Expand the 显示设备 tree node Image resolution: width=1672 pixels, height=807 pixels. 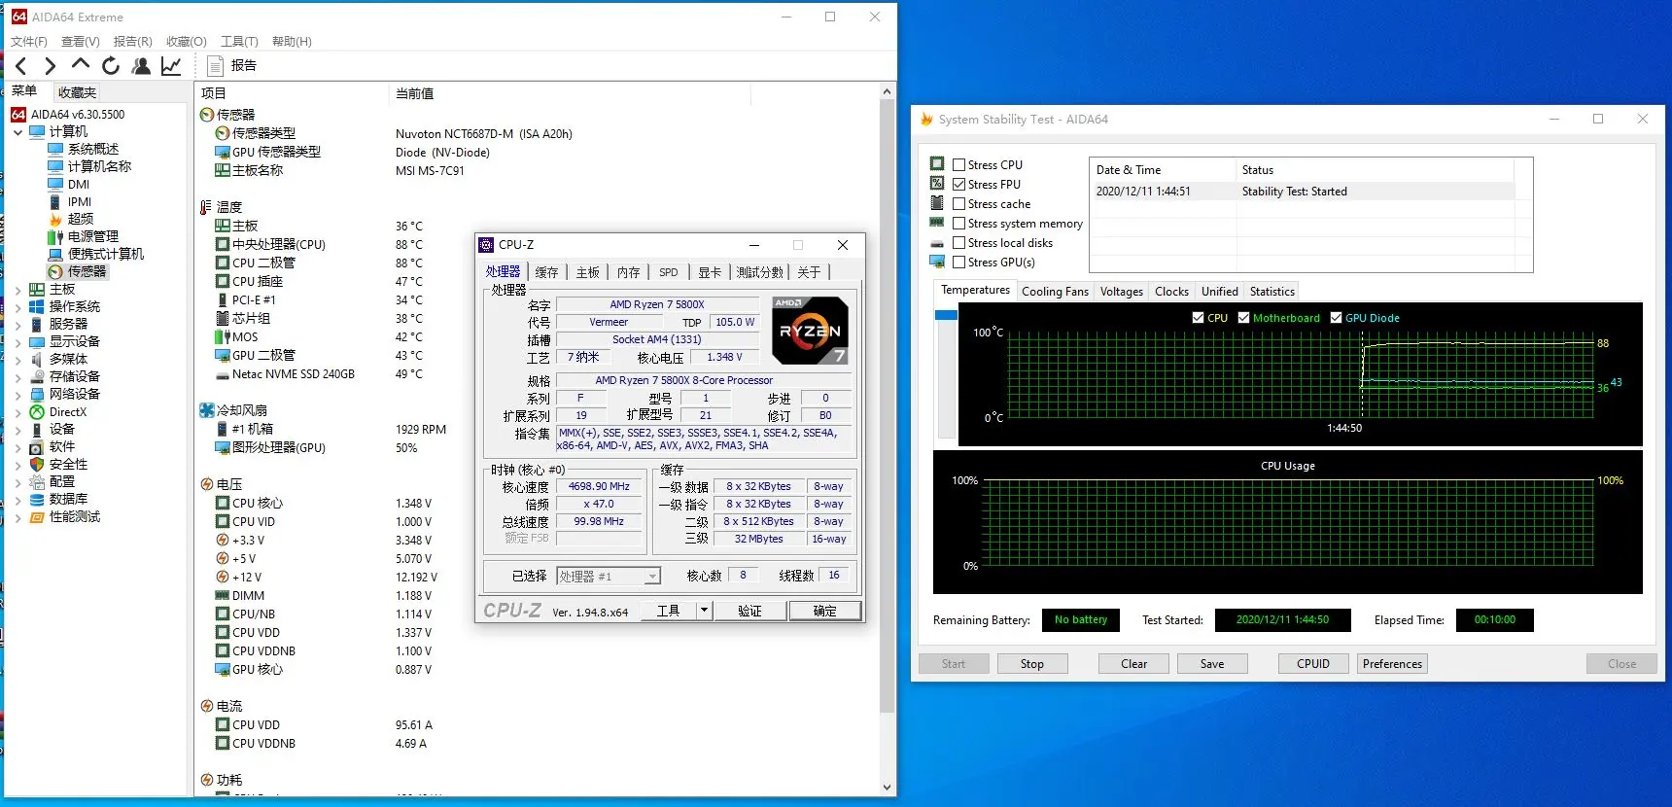[17, 341]
